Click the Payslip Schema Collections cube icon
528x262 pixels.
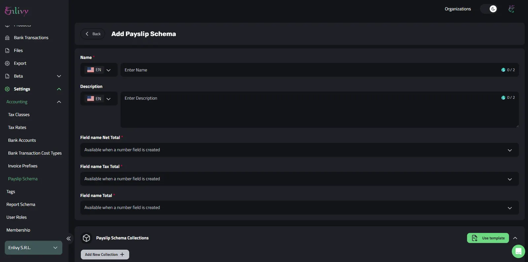(x=86, y=238)
